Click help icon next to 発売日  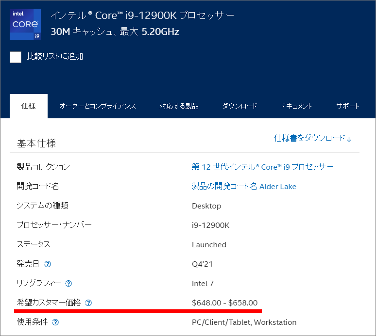pyautogui.click(x=48, y=264)
